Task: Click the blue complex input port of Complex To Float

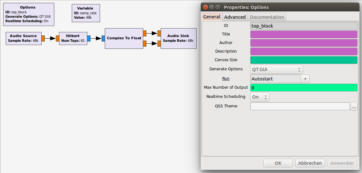Action: (x=103, y=38)
